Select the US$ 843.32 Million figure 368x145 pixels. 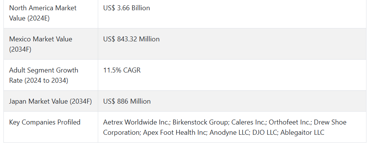click(x=131, y=39)
